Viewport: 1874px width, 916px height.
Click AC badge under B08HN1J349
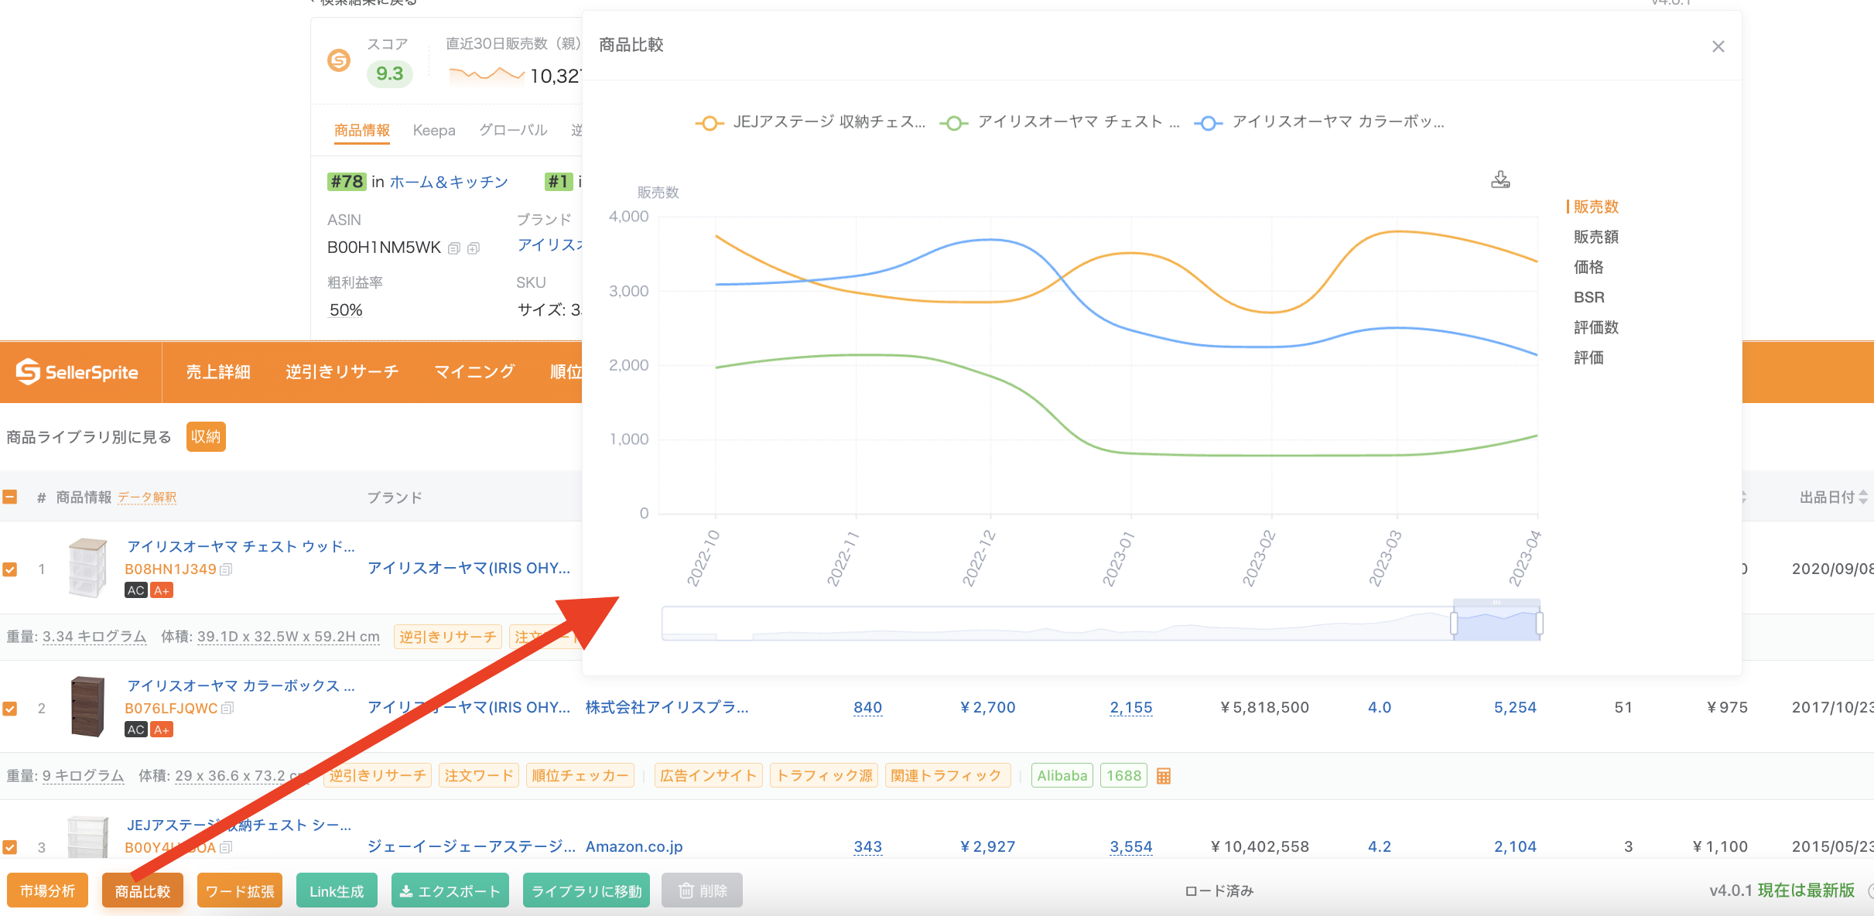pyautogui.click(x=136, y=590)
